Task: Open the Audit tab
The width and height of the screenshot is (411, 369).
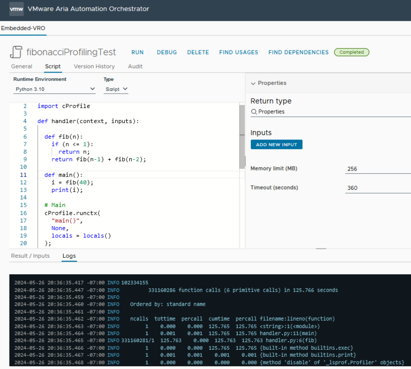Action: coord(135,66)
